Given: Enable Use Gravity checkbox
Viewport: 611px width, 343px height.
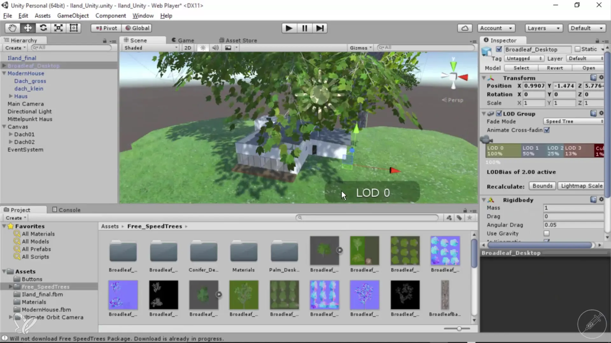Looking at the screenshot, I should click(x=547, y=233).
